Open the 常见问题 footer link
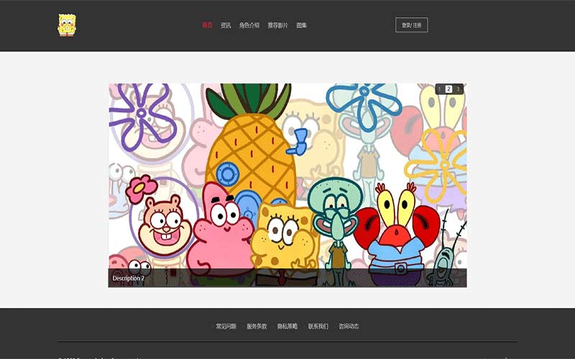The height and width of the screenshot is (359, 575). [226, 326]
